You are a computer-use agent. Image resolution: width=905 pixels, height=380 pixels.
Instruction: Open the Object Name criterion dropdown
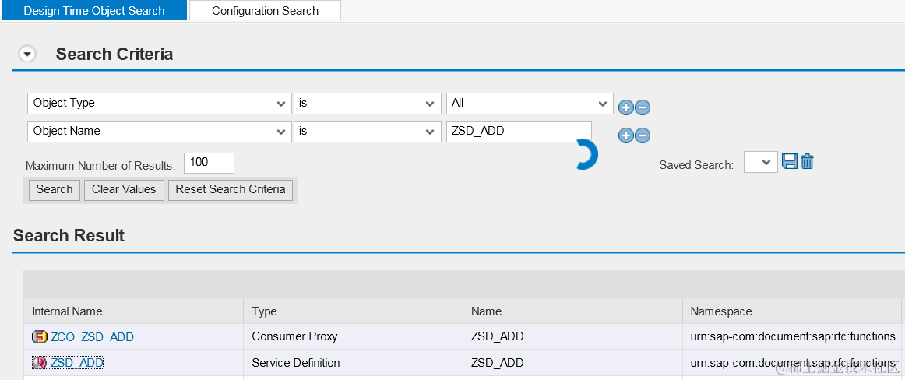point(159,132)
